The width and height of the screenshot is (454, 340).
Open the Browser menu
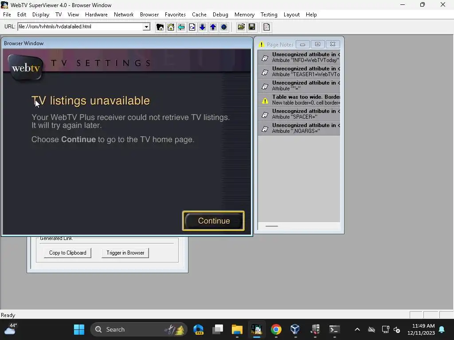149,15
